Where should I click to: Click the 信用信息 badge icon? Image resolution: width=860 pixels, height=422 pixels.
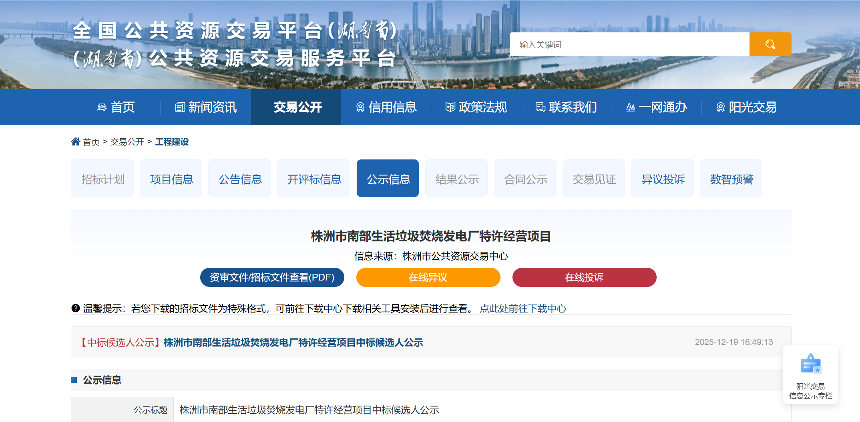point(360,107)
